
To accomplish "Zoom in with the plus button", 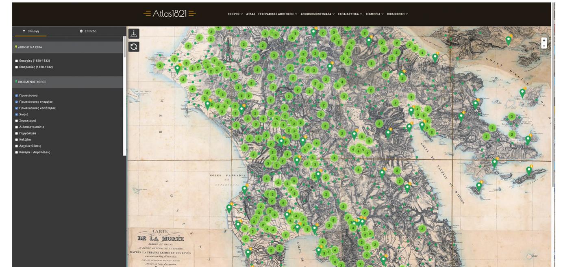I will pos(544,40).
